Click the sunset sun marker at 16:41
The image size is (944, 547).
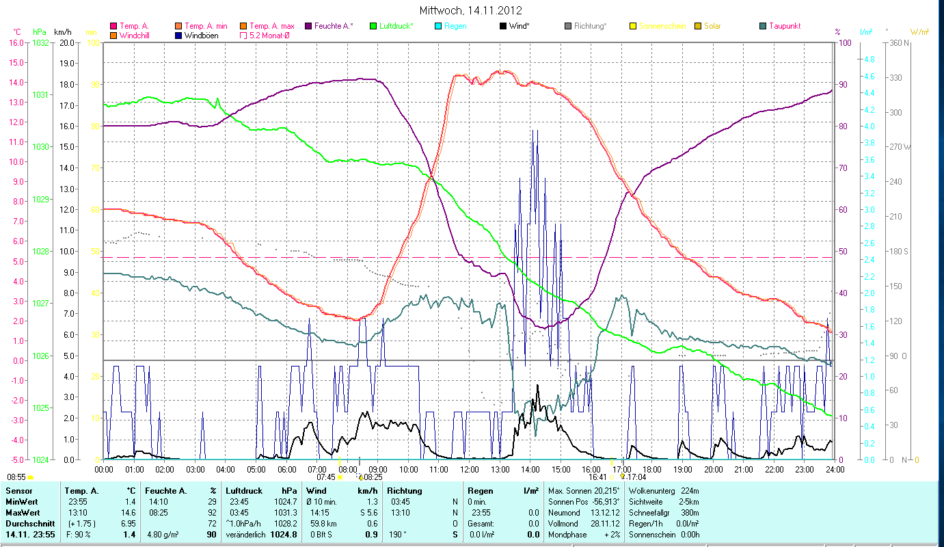pos(612,477)
